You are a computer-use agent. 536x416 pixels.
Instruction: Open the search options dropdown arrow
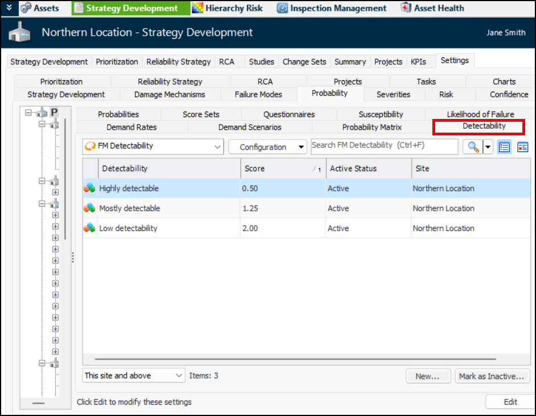488,147
